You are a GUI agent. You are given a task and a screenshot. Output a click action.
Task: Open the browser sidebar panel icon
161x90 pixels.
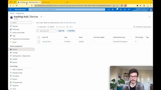[x=141, y=5]
